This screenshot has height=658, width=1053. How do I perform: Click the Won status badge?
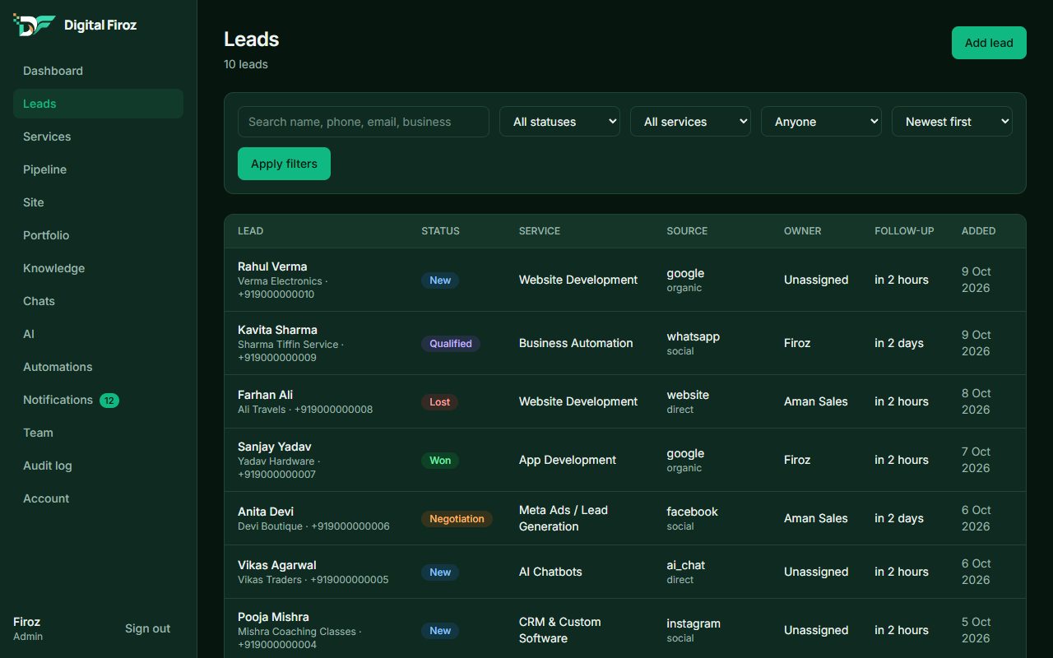pyautogui.click(x=440, y=461)
